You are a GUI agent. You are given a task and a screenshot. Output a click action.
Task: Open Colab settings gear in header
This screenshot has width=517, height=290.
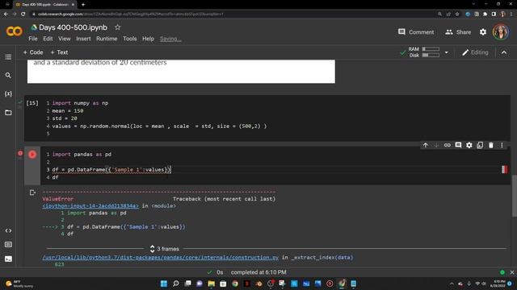pyautogui.click(x=483, y=32)
